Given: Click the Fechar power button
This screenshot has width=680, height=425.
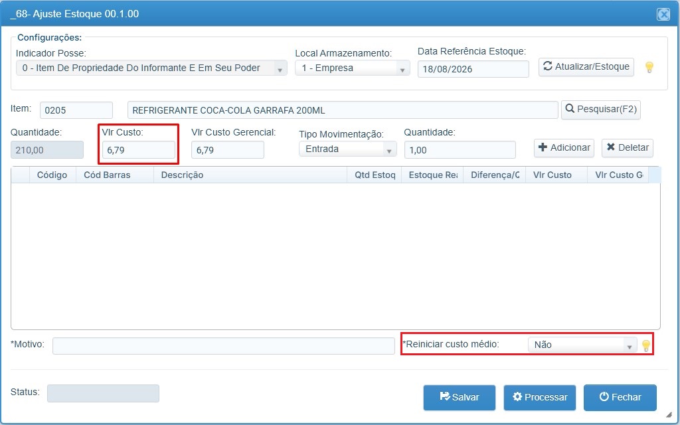Looking at the screenshot, I should point(620,397).
